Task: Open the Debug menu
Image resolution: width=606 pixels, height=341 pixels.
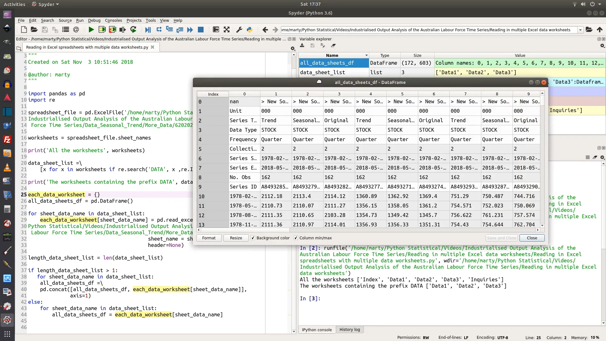Action: tap(94, 20)
